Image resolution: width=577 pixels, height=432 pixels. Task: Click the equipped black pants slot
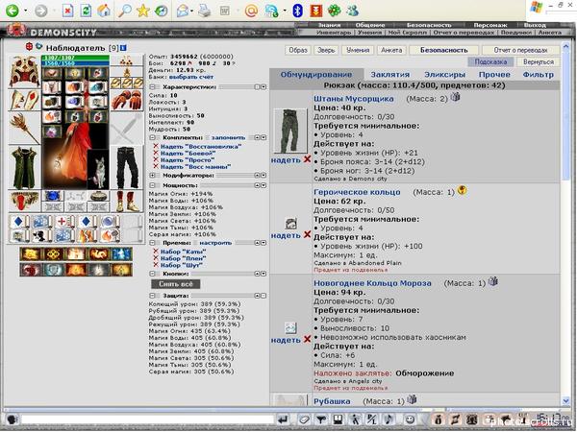pyautogui.click(x=127, y=167)
